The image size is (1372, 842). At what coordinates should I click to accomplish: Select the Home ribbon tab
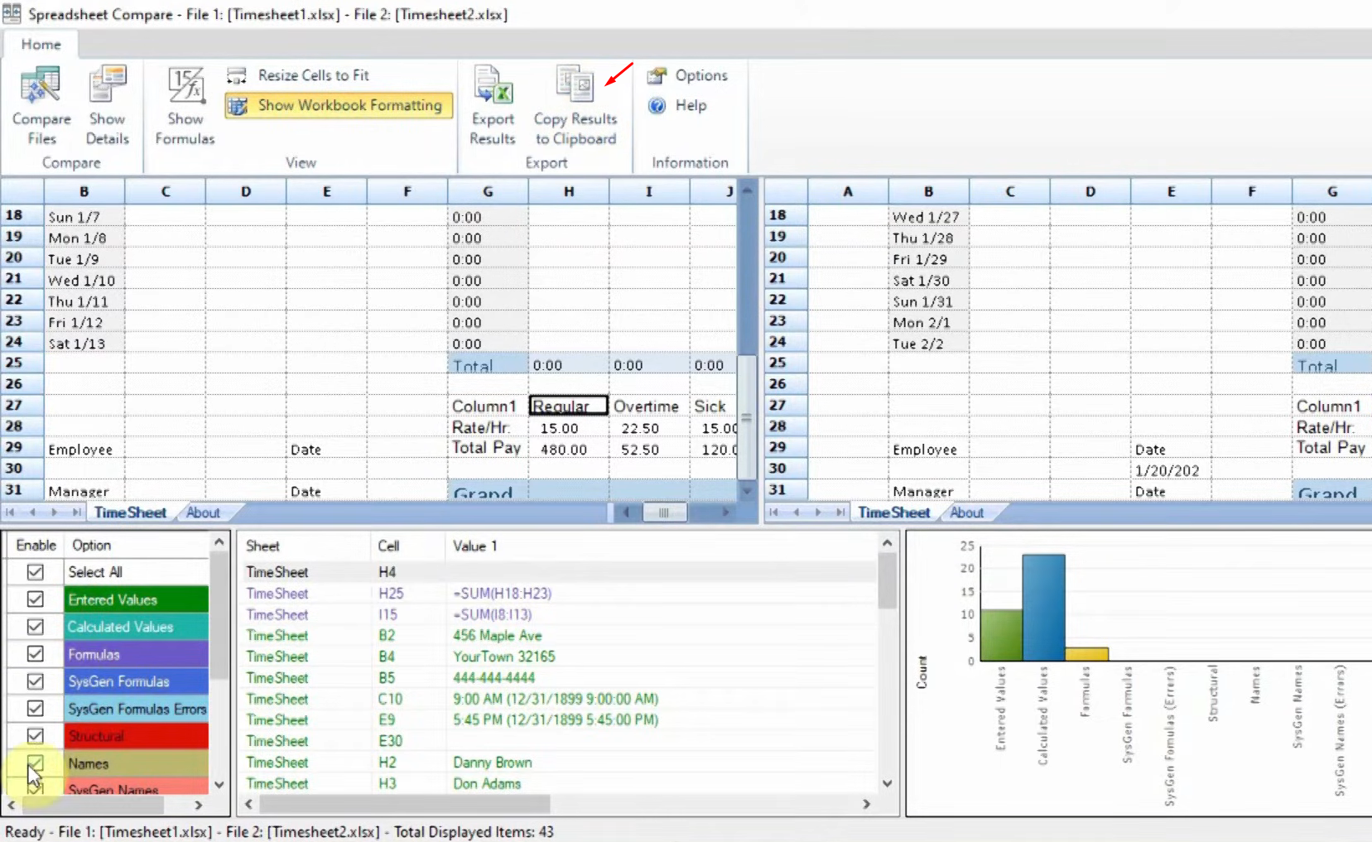41,45
